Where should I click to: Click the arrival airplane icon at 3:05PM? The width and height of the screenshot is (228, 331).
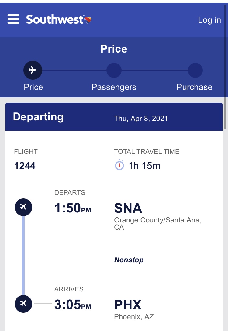click(23, 304)
